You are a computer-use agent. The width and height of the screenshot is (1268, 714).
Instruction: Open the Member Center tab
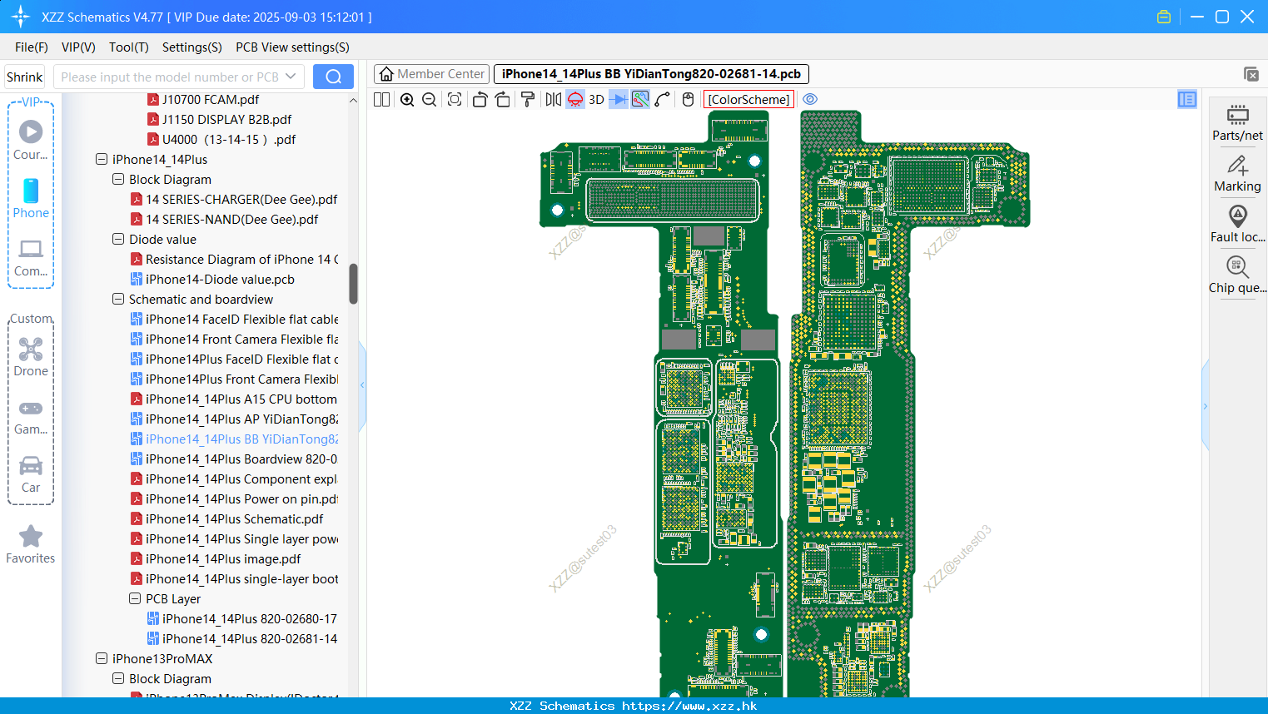[431, 74]
